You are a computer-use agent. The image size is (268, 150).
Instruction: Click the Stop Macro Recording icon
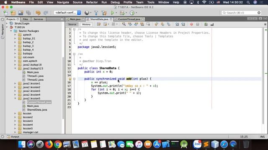point(198,24)
